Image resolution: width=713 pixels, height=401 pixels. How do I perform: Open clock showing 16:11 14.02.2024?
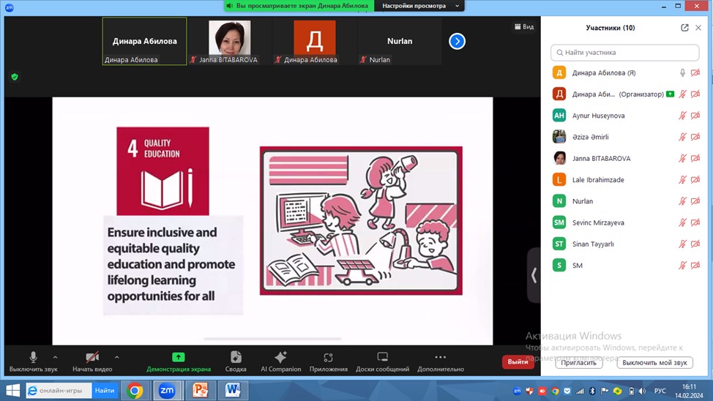(689, 391)
